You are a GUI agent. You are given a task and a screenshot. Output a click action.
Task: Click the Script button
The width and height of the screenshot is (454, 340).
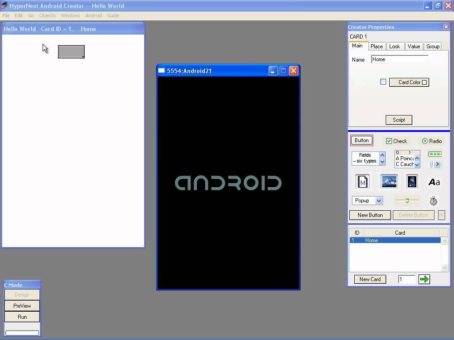point(399,120)
